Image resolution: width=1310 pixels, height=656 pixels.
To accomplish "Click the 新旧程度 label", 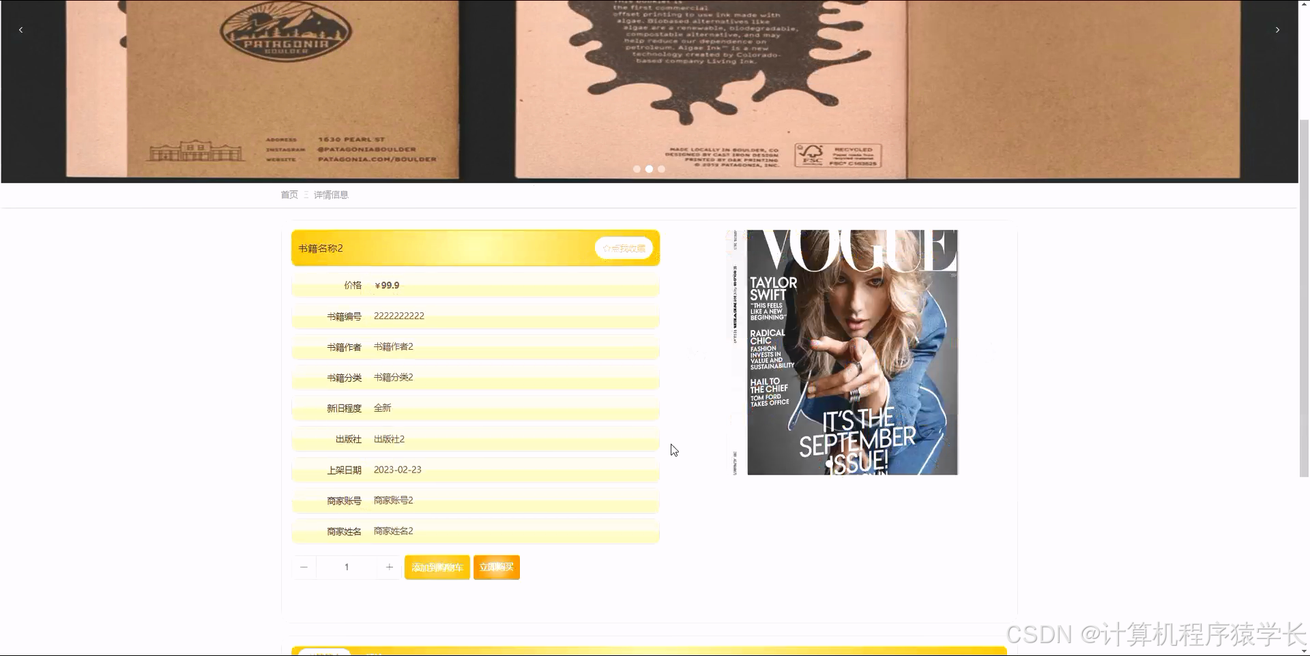I will pyautogui.click(x=344, y=408).
